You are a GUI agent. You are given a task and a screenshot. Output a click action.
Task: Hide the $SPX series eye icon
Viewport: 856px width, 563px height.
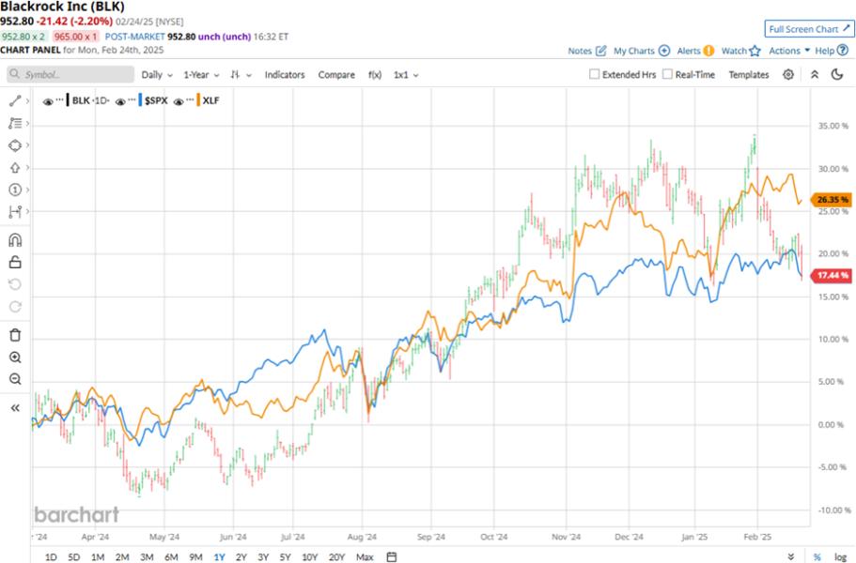point(120,101)
